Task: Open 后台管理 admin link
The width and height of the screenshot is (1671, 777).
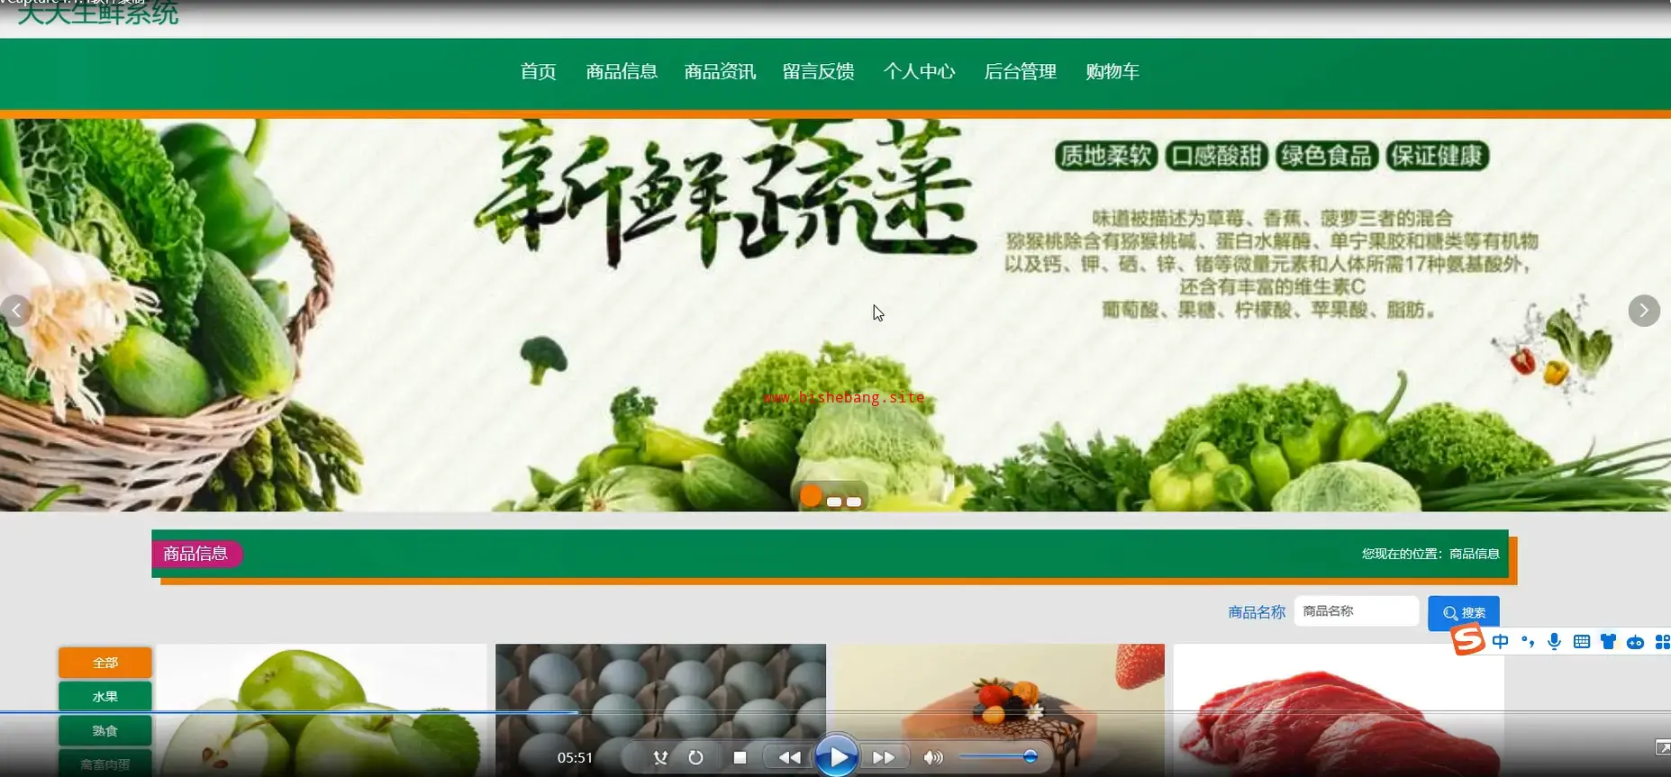Action: pyautogui.click(x=1021, y=72)
